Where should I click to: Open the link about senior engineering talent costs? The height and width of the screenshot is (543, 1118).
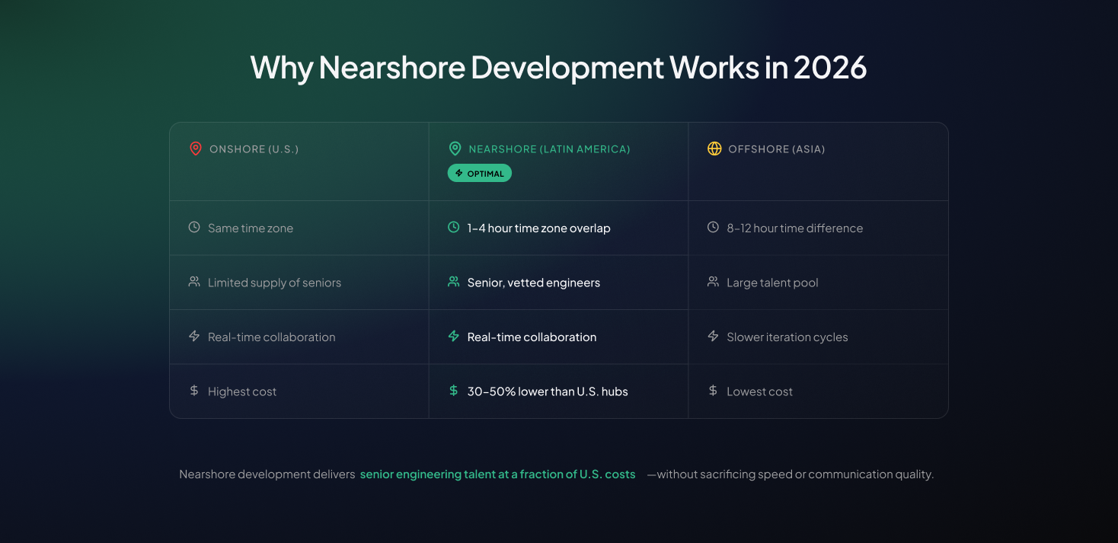click(x=497, y=474)
